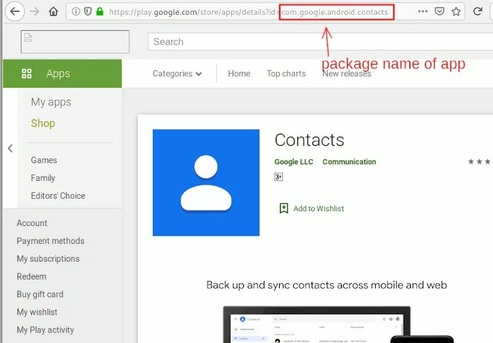Open My apps in the sidebar

[51, 102]
